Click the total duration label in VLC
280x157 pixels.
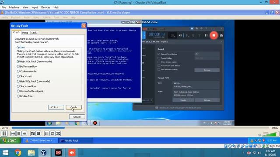pyautogui.click(x=275, y=128)
